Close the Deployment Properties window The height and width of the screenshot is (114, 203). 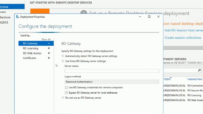point(158,17)
